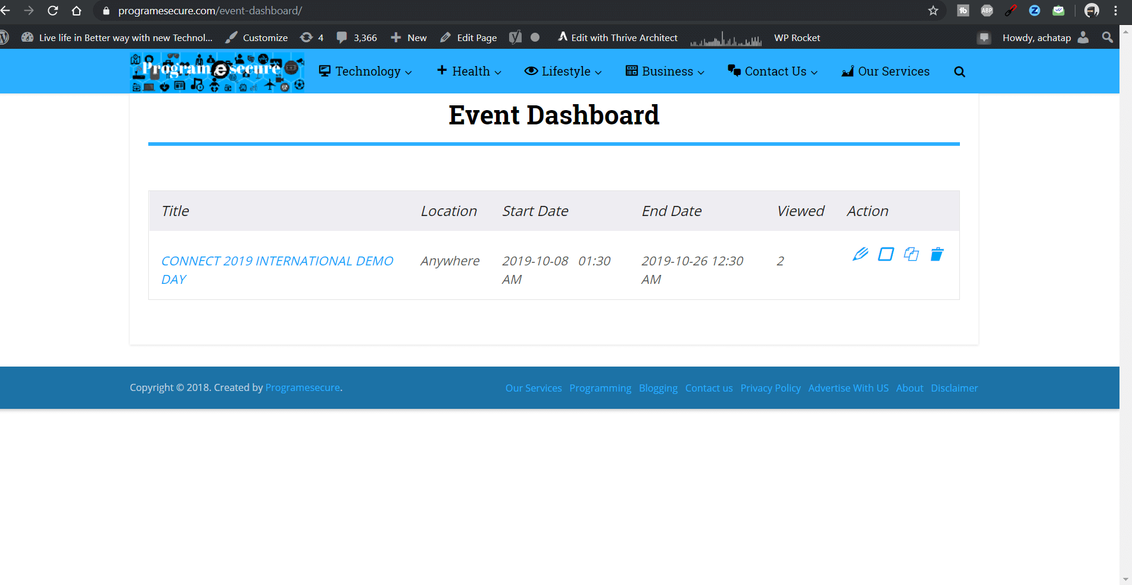Open the Business menu item
The width and height of the screenshot is (1132, 585).
coord(663,71)
